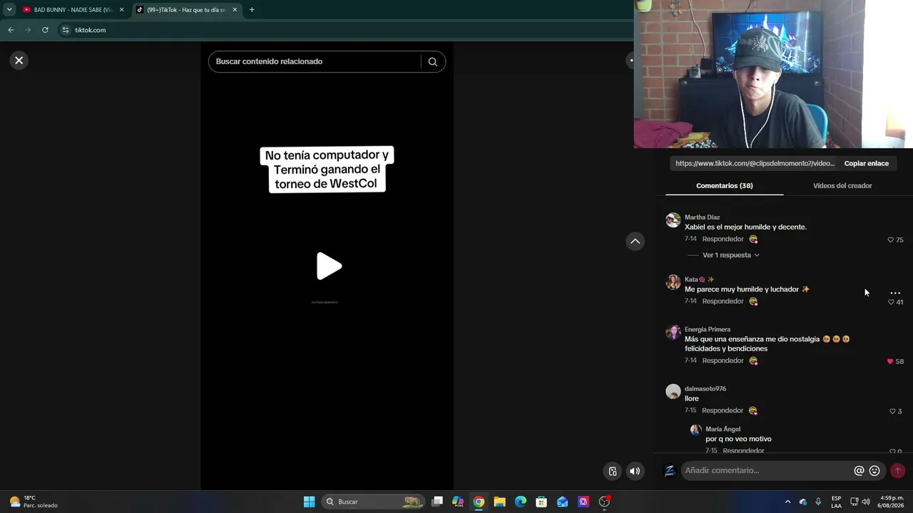The width and height of the screenshot is (913, 513).
Task: Open the user avatar beside comment field
Action: (x=670, y=471)
